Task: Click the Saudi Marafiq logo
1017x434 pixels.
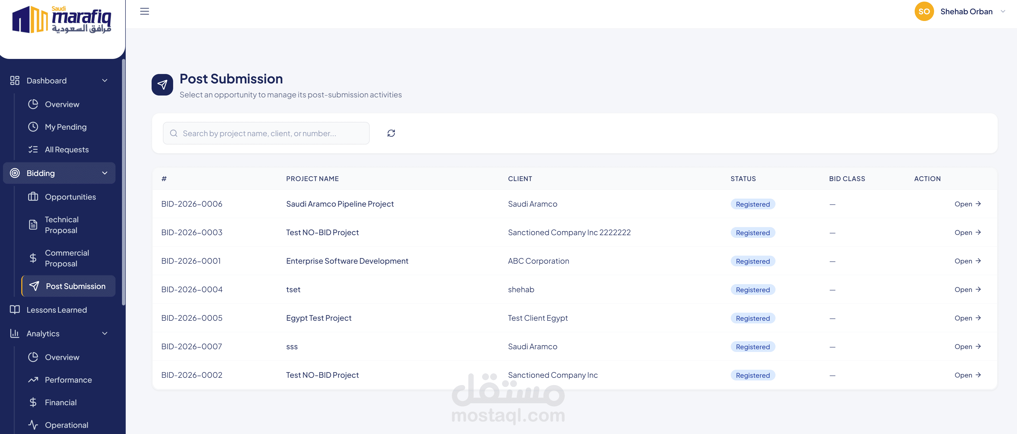Action: pyautogui.click(x=62, y=20)
